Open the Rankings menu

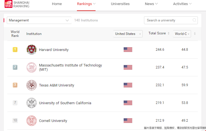point(86,4)
